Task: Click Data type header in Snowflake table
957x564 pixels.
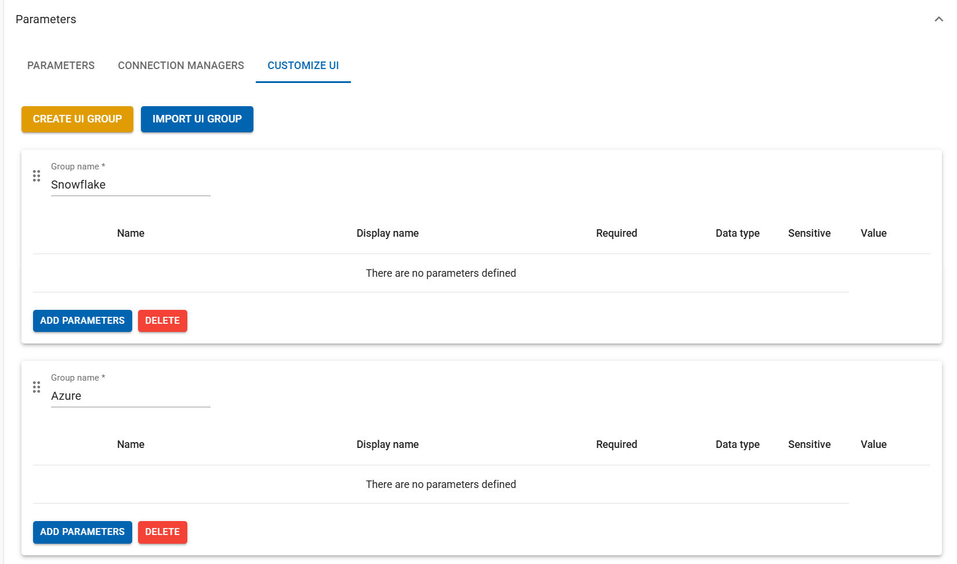Action: click(x=737, y=233)
